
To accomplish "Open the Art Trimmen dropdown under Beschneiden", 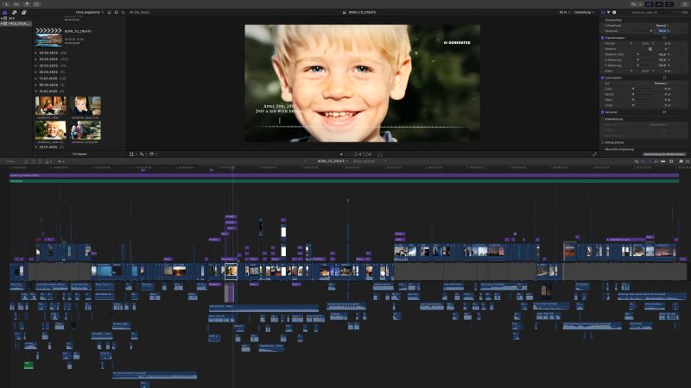I will point(661,83).
